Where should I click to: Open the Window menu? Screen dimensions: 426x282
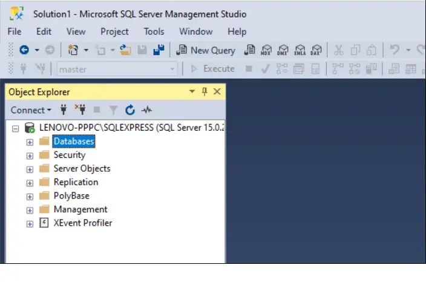pyautogui.click(x=195, y=31)
